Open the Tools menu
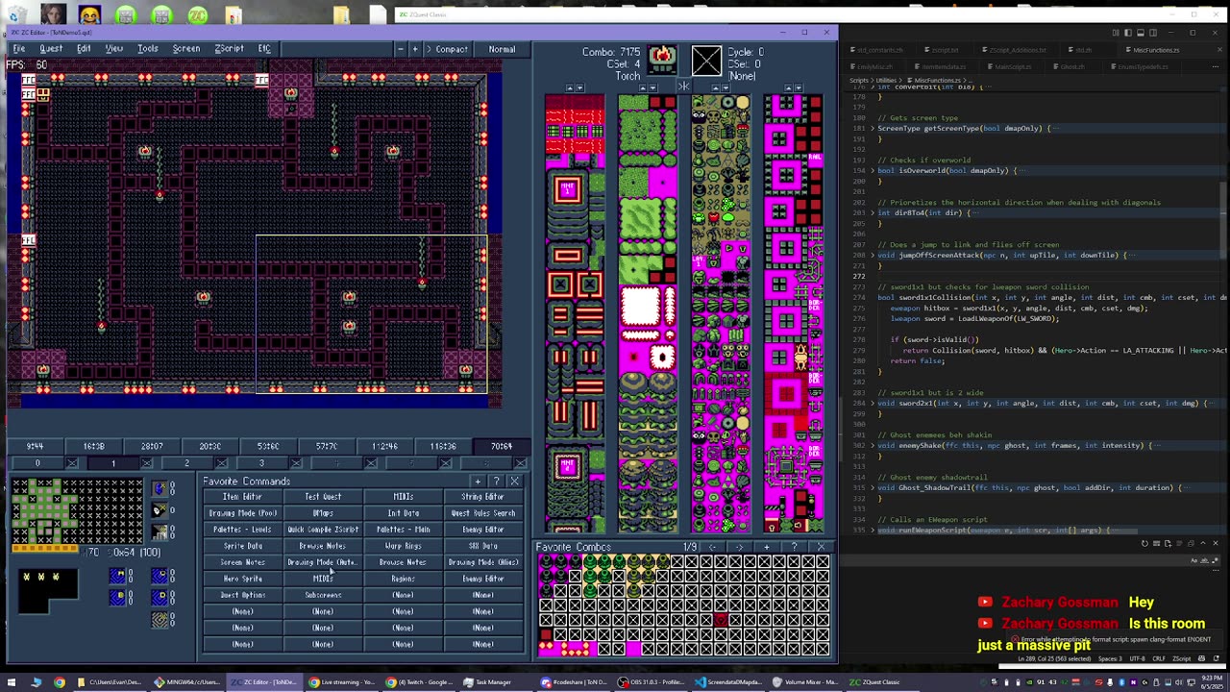 coord(148,49)
